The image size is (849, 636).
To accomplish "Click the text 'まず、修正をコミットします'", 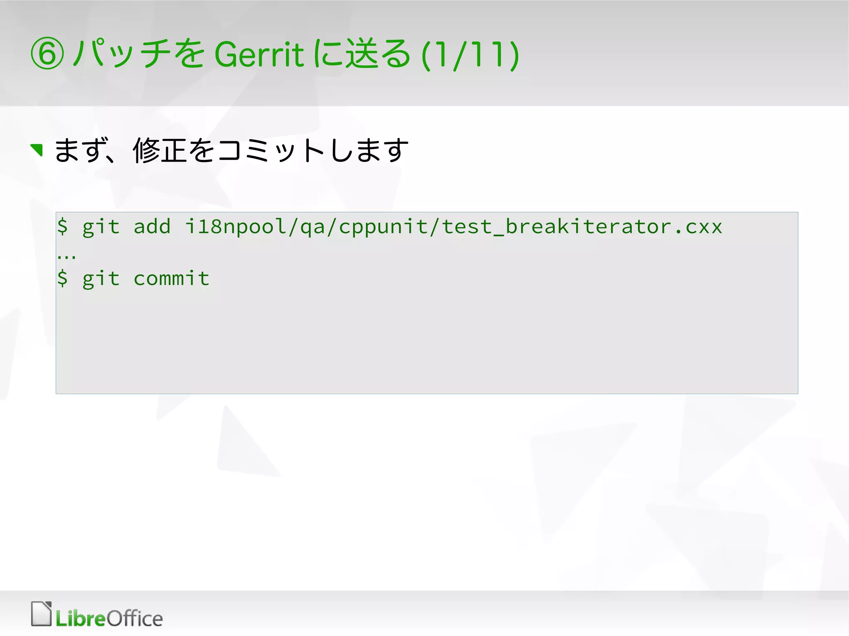I will (232, 150).
